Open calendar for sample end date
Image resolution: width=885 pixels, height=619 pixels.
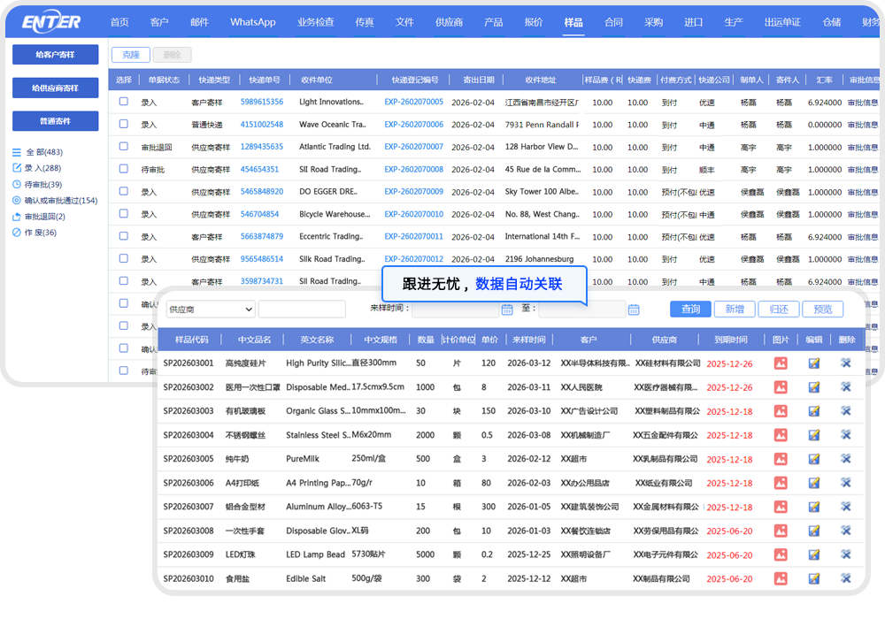634,309
